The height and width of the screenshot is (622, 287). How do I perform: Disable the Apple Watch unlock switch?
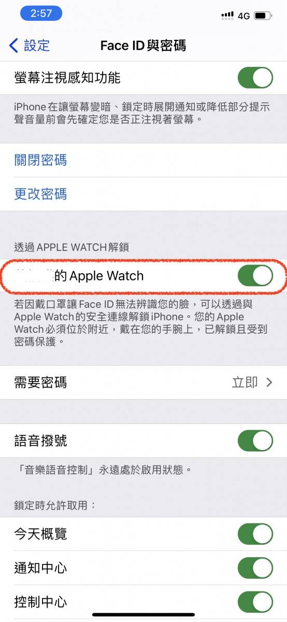pos(255,276)
